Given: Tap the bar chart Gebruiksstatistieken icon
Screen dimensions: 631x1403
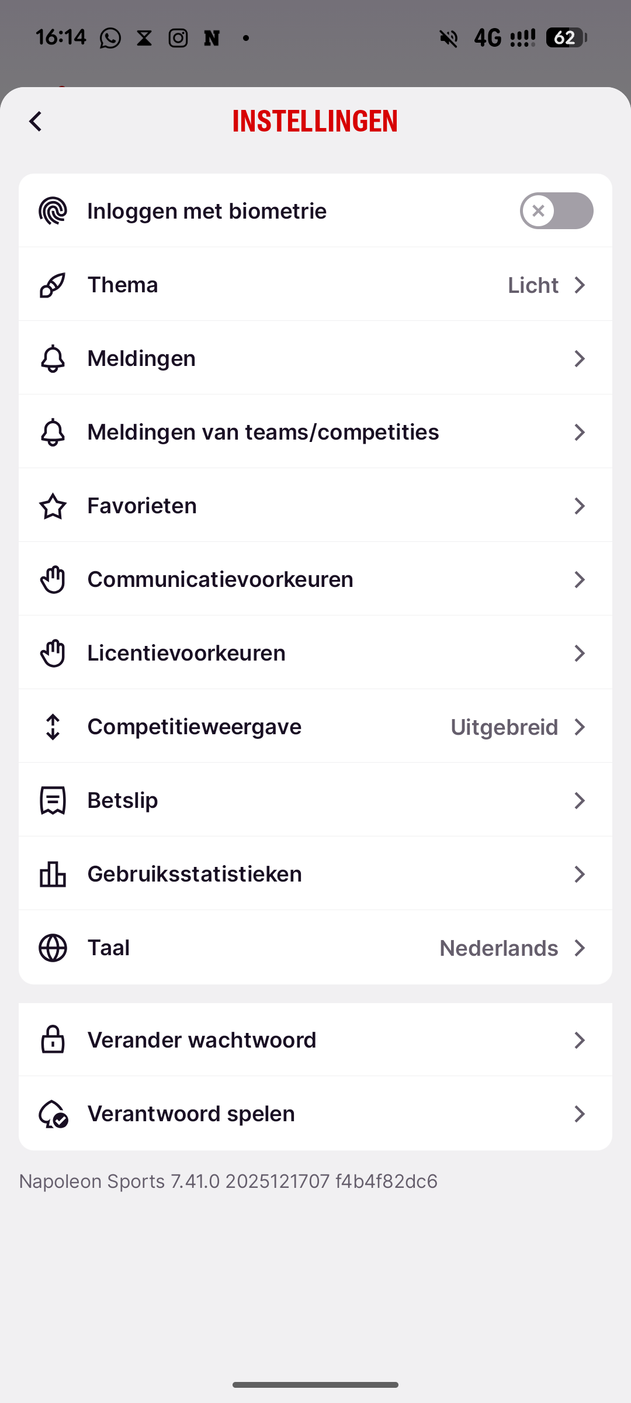Looking at the screenshot, I should pyautogui.click(x=53, y=875).
